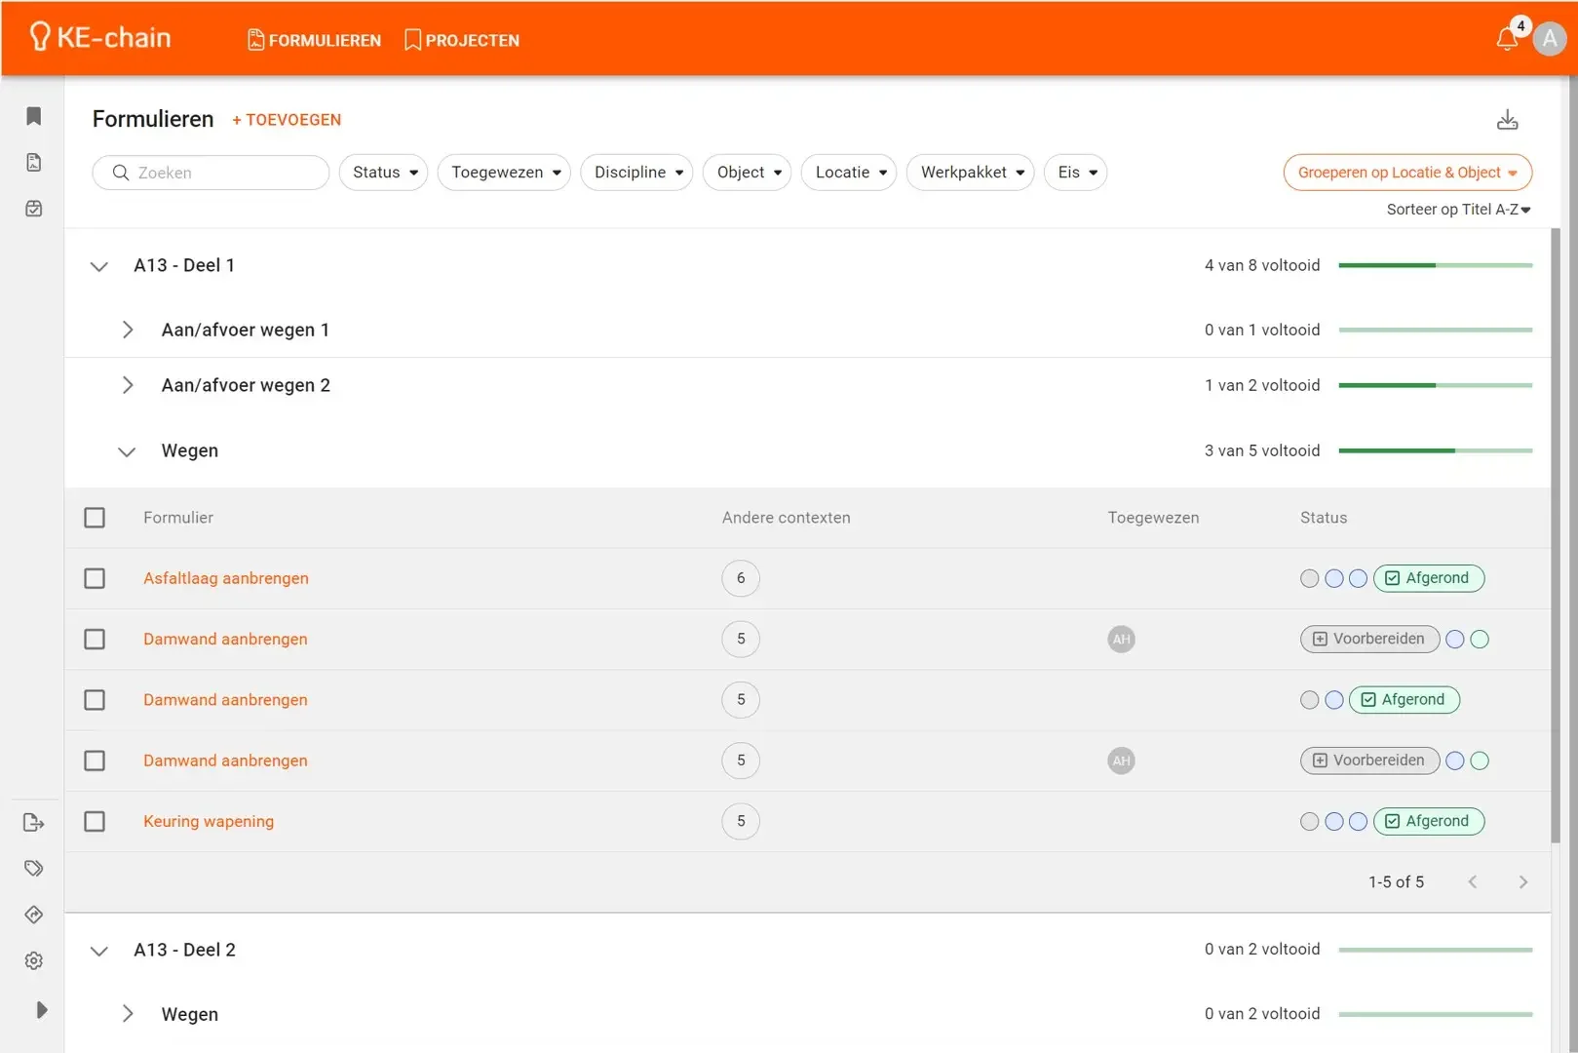Collapse the A13 - Deel 1 section
This screenshot has width=1578, height=1053.
pos(98,266)
